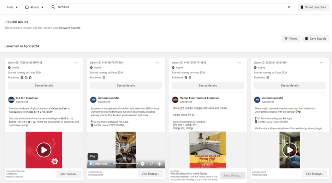Click the Save Search button
The width and height of the screenshot is (332, 183).
[315, 39]
